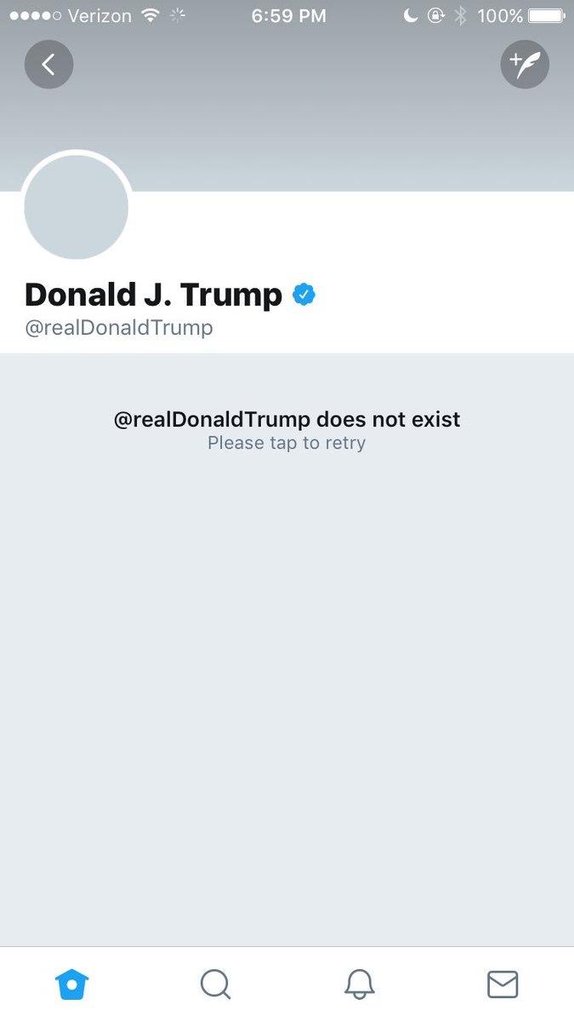The height and width of the screenshot is (1022, 574).
Task: Select the @realDonaldTrump handle under the name
Action: tap(118, 328)
